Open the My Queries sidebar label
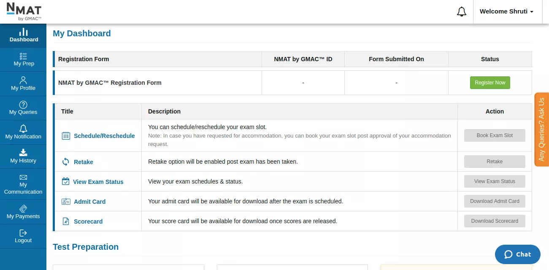 tap(23, 112)
